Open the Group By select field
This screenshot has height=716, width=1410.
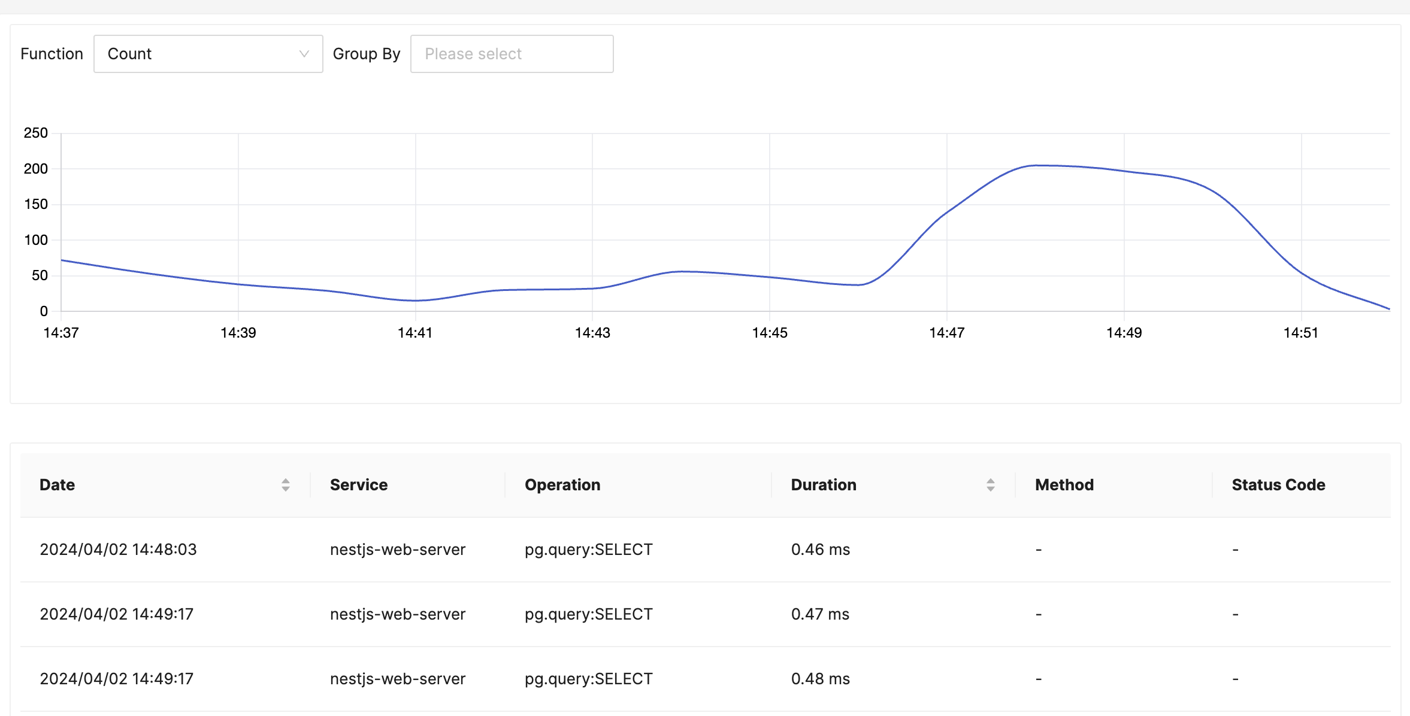click(511, 54)
